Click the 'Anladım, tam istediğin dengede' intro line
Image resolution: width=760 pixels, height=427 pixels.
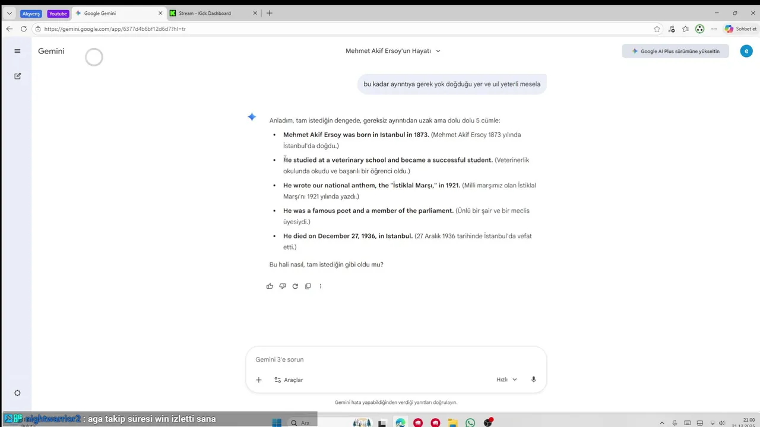pyautogui.click(x=385, y=120)
